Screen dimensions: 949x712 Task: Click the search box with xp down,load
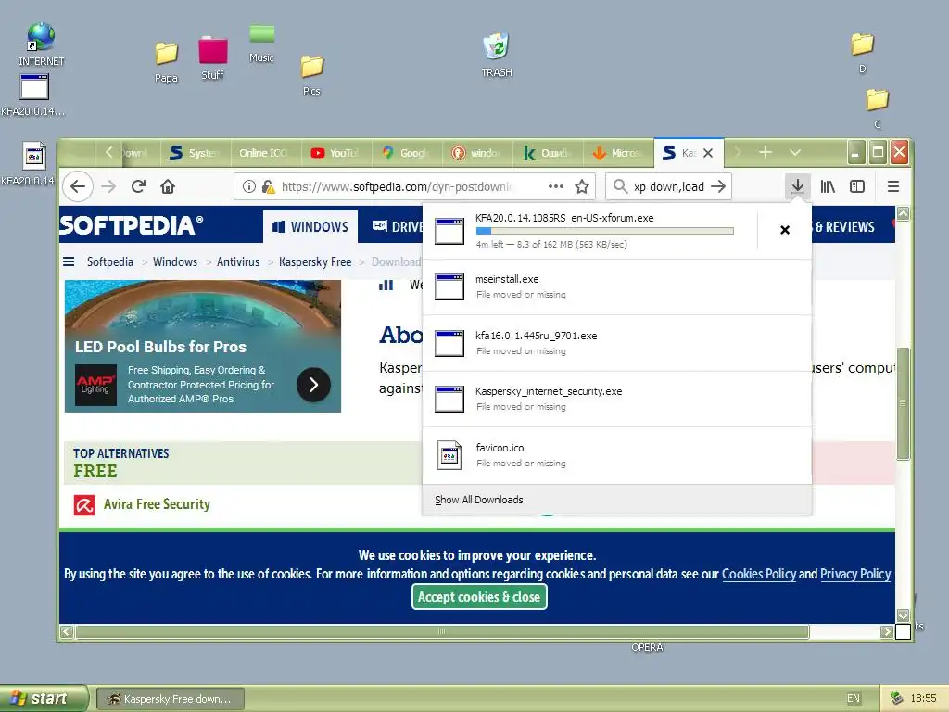pyautogui.click(x=669, y=186)
